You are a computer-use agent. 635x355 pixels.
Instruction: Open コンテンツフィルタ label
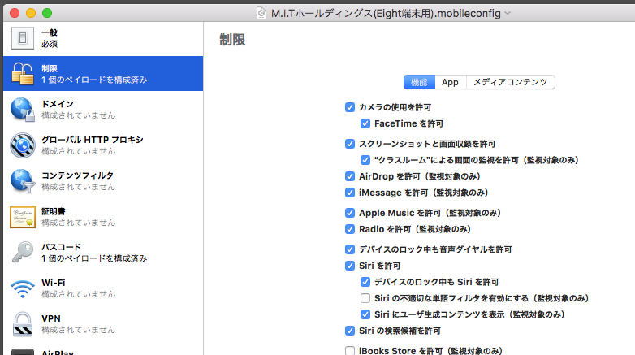coord(77,175)
